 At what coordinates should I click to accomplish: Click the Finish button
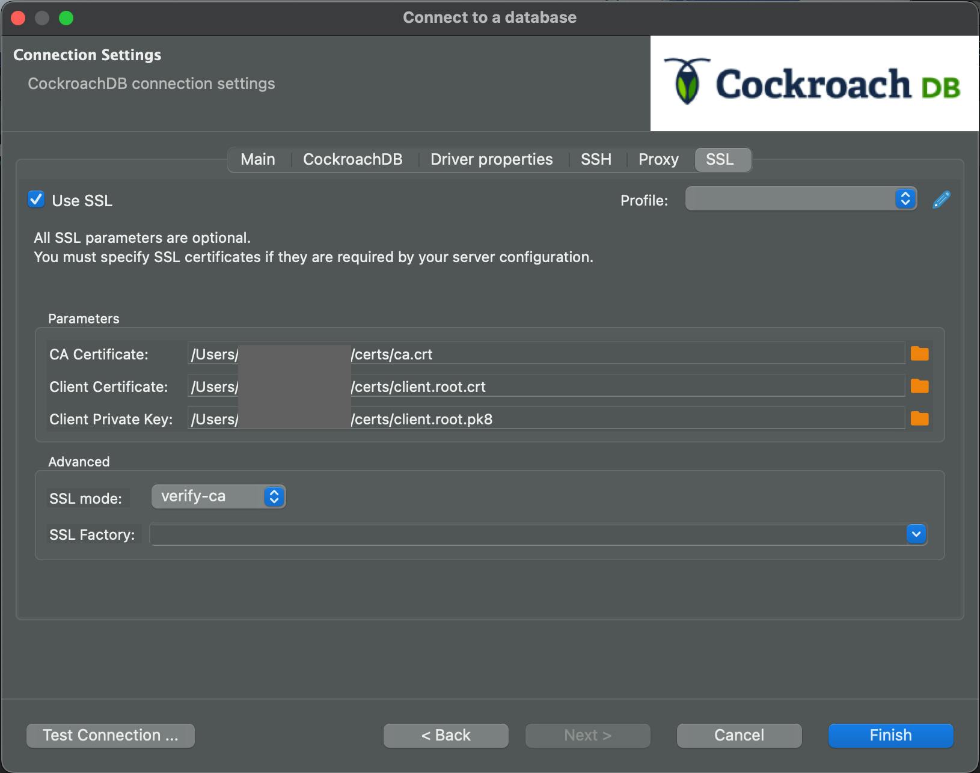(x=890, y=735)
